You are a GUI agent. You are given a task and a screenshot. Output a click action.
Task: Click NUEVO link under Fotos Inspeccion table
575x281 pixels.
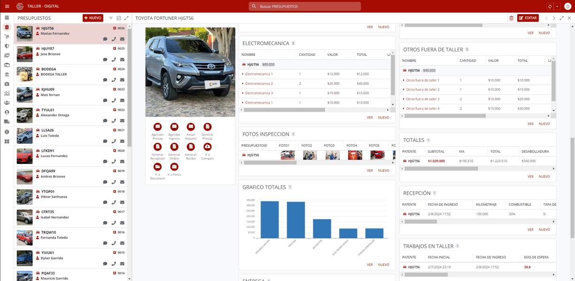point(384,170)
